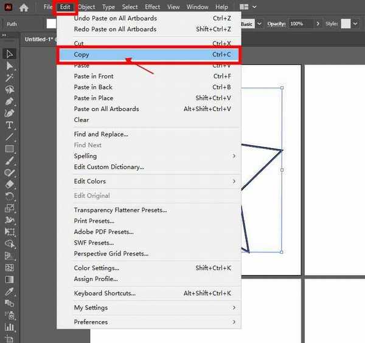Pick the Magic Wand tool
The width and height of the screenshot is (365, 343).
point(10,78)
